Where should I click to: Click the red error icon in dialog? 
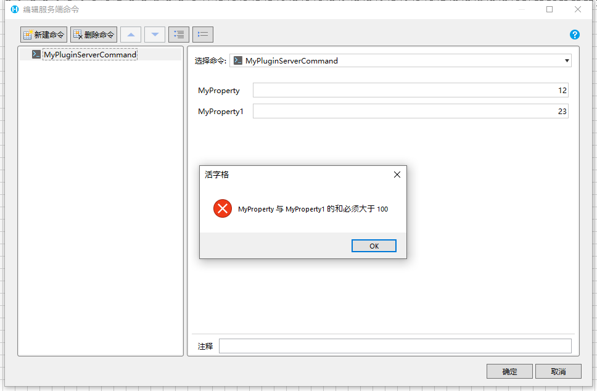[x=223, y=208]
